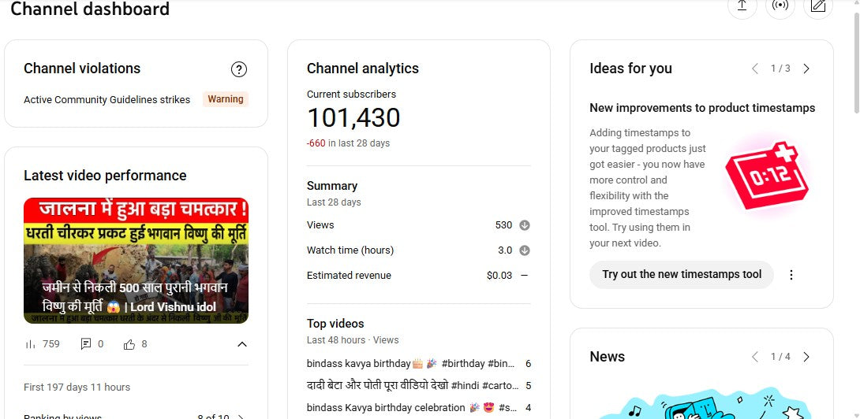Click the Go live broadcast icon
This screenshot has height=419, width=860.
tap(780, 6)
